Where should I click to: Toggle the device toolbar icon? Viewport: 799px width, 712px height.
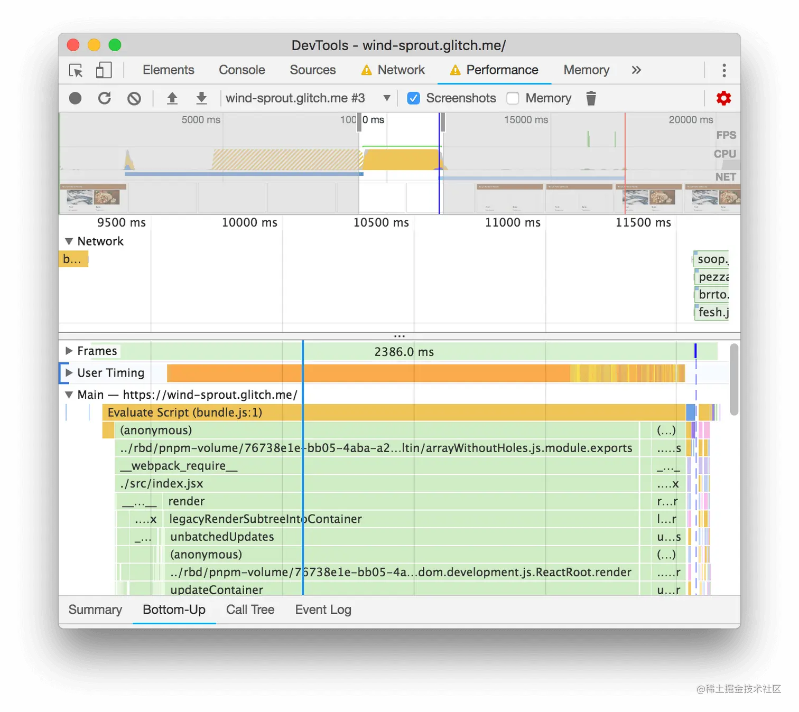(x=104, y=70)
